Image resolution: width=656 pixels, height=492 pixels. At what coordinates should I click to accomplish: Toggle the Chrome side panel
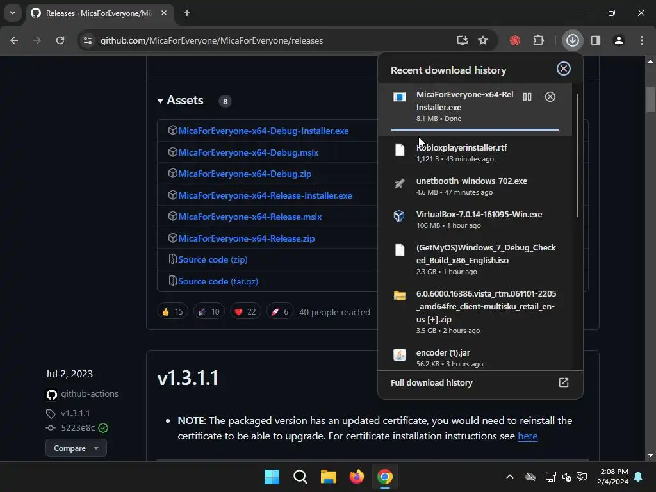[x=595, y=40]
